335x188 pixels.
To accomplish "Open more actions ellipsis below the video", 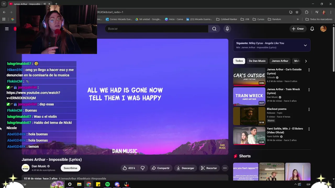I will 225,168.
